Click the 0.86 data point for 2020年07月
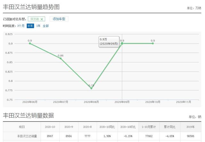 tap(61, 58)
